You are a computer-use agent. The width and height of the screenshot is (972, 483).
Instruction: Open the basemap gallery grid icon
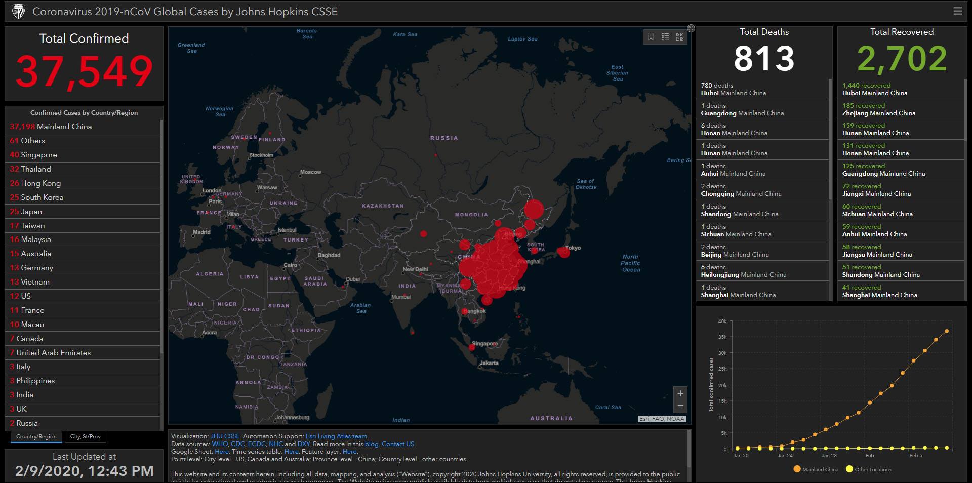click(x=680, y=36)
